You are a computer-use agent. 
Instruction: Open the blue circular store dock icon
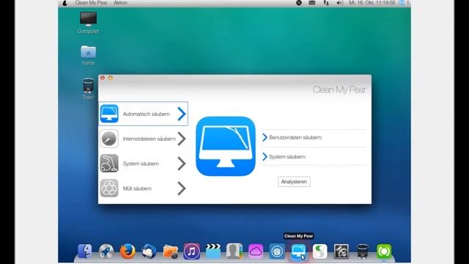pos(277,251)
